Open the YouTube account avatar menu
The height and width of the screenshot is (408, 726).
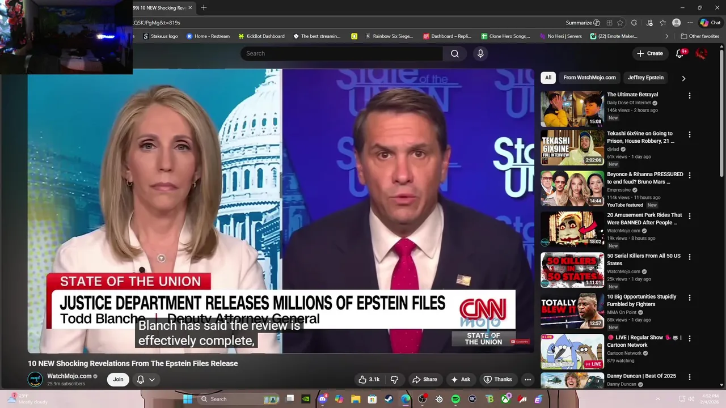702,53
